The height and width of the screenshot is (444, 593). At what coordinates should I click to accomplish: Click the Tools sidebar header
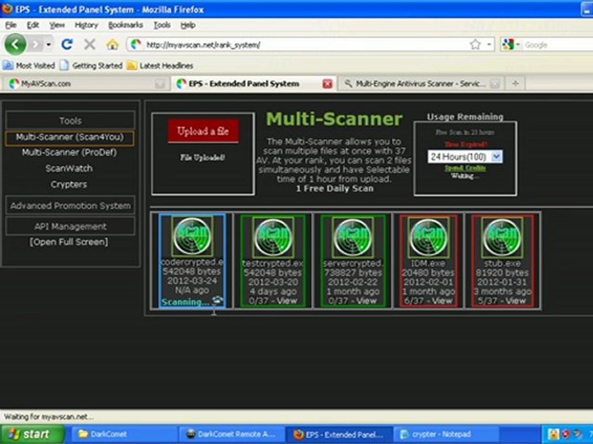point(70,120)
